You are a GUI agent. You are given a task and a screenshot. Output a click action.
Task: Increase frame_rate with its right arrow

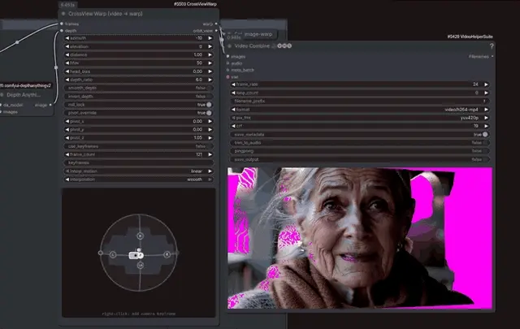(486, 84)
